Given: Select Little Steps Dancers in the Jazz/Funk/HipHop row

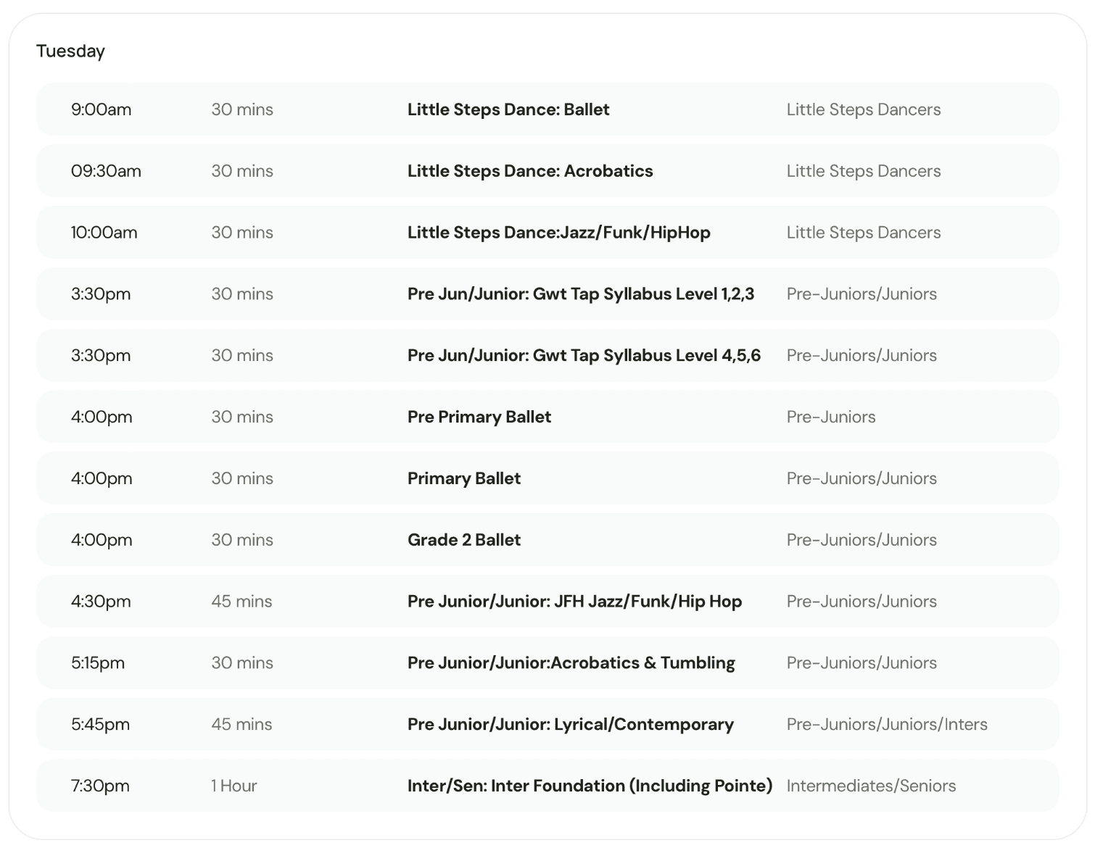Looking at the screenshot, I should pyautogui.click(x=864, y=233).
